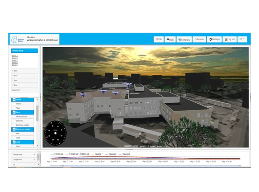Select the 3. floor level
Viewport: 259px width, 192px height.
(x=24, y=75)
